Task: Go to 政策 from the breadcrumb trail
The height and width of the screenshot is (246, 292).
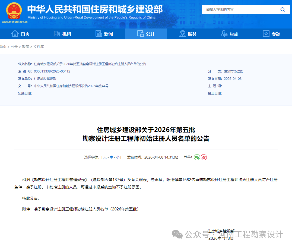Action: pos(26,47)
